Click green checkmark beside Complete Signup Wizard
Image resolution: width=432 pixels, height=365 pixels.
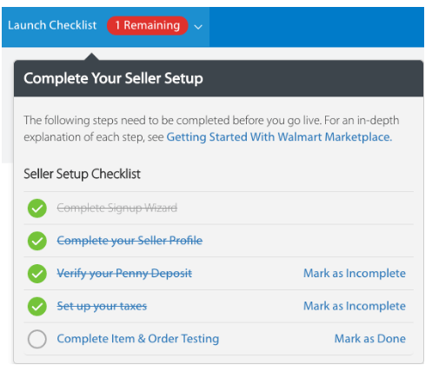click(x=37, y=209)
